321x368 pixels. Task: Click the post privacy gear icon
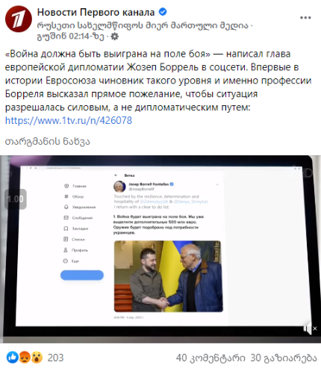point(114,37)
